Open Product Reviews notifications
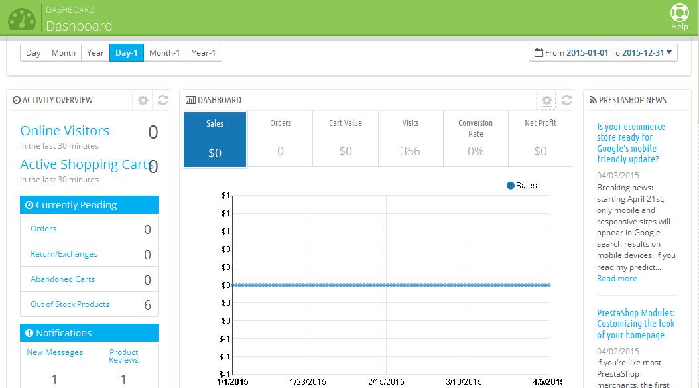This screenshot has width=699, height=388. (x=123, y=356)
